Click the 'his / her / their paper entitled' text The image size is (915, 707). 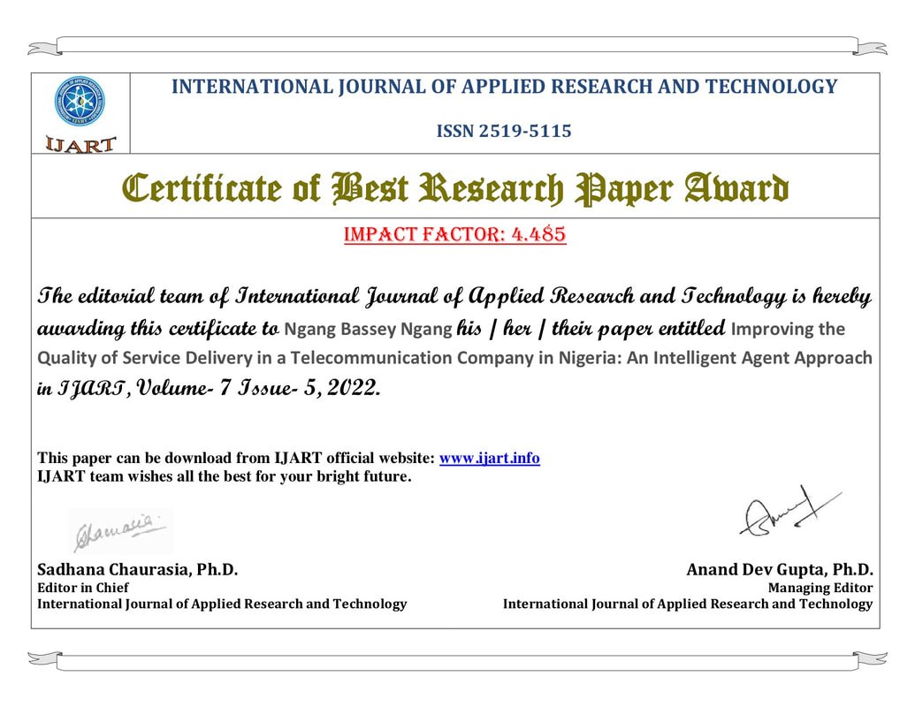[x=591, y=329]
